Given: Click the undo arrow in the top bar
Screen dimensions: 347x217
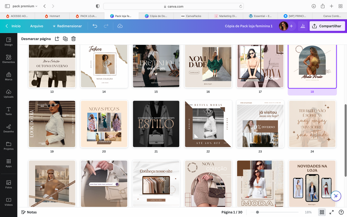Looking at the screenshot, I should click(95, 26).
